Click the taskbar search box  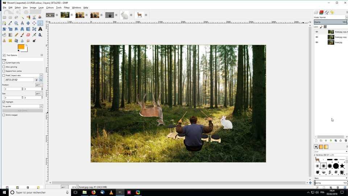40,192
